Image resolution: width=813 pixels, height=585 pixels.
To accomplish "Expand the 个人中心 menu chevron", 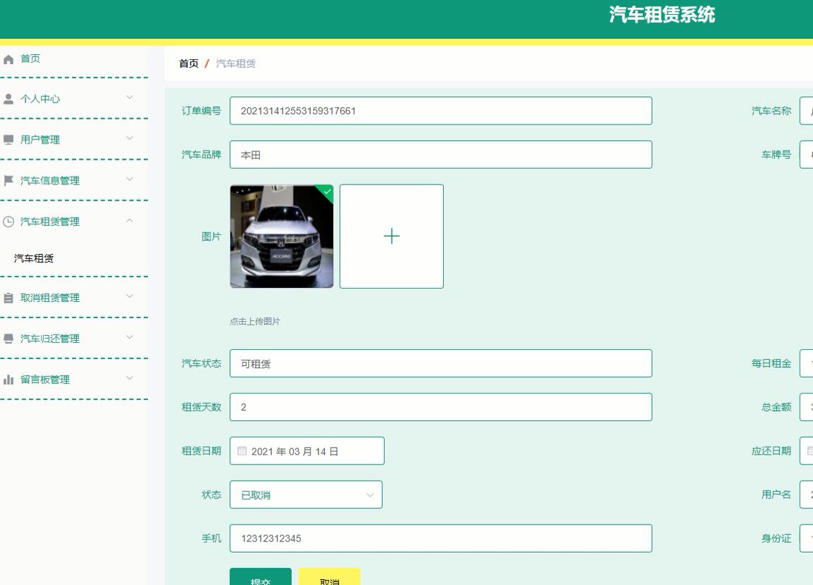I will [x=130, y=97].
